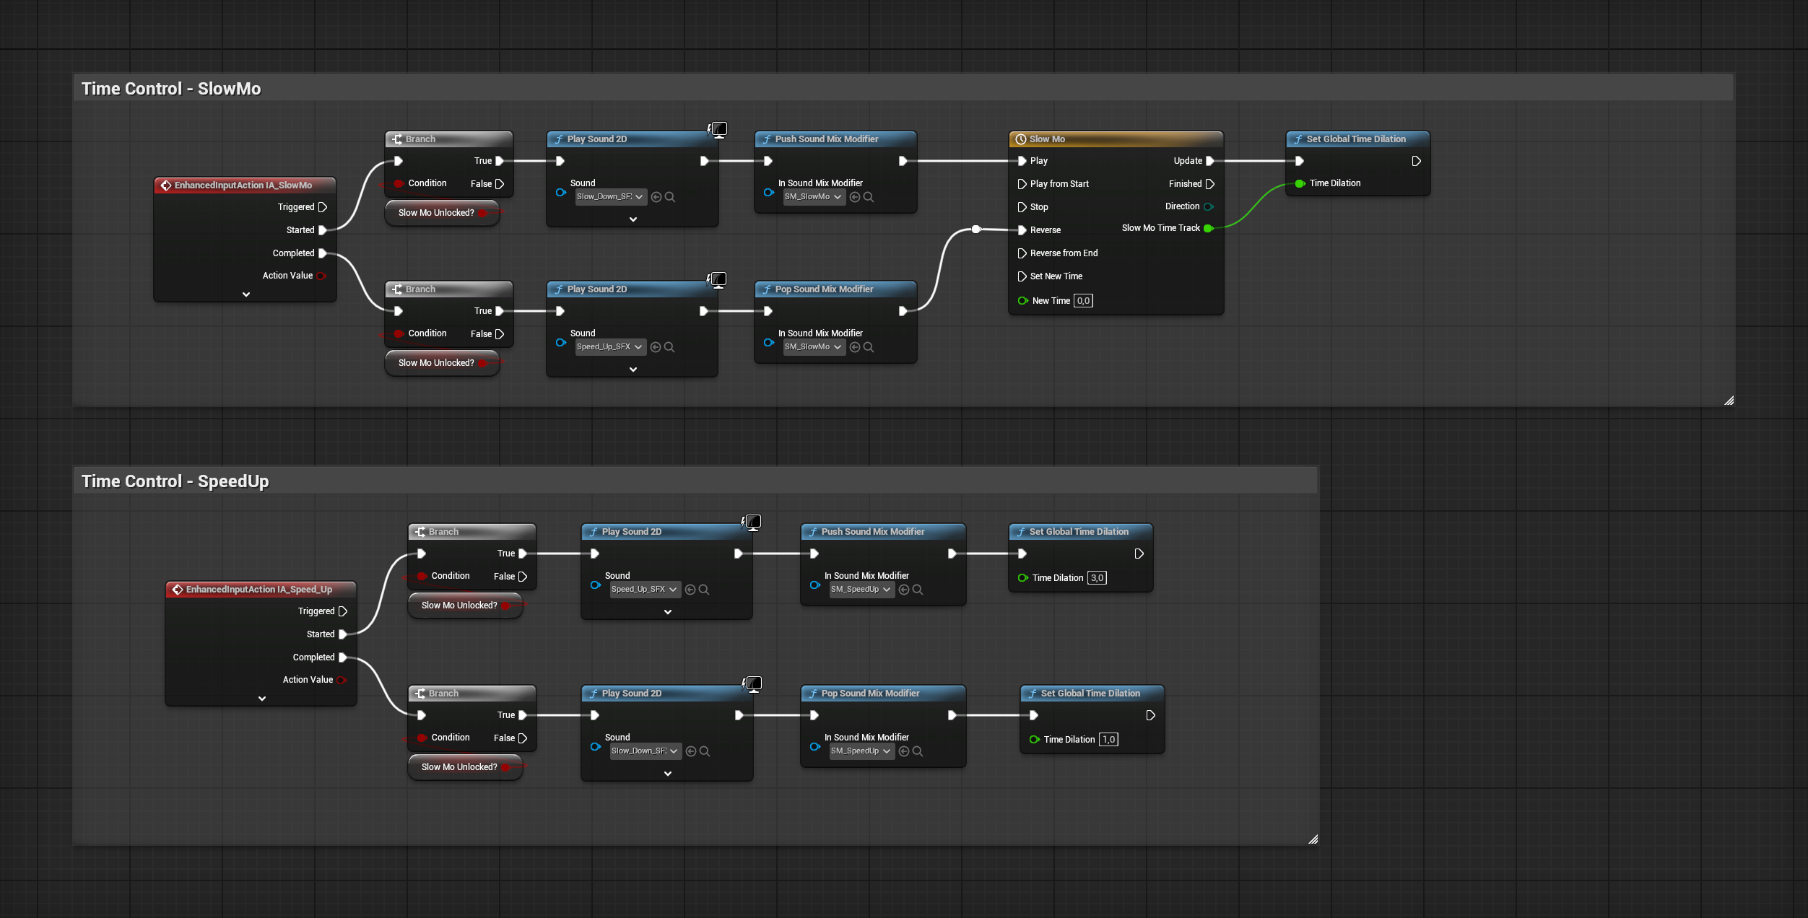Use selected asset for Pop node's SM_SlowMo
The height and width of the screenshot is (918, 1808).
point(855,347)
